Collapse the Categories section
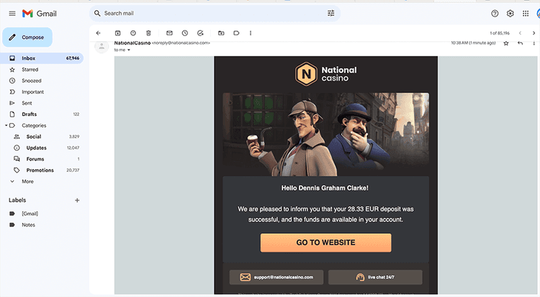Screen dimensions: 540x297 pyautogui.click(x=6, y=125)
